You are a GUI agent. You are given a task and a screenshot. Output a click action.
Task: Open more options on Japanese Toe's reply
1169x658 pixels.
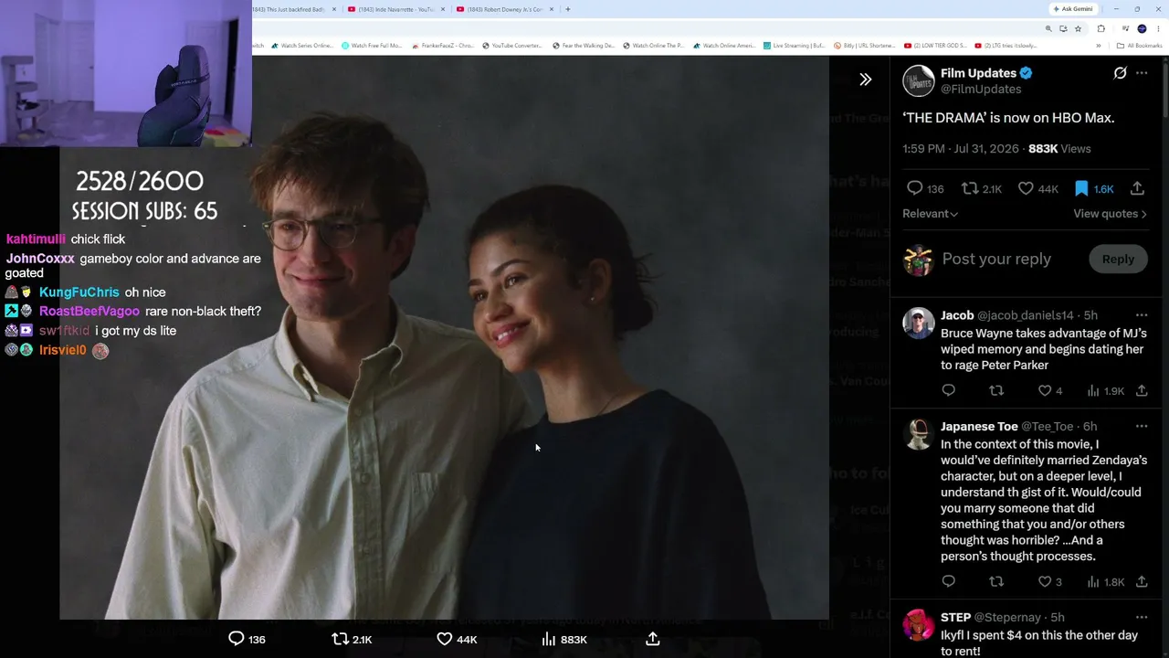click(1142, 427)
